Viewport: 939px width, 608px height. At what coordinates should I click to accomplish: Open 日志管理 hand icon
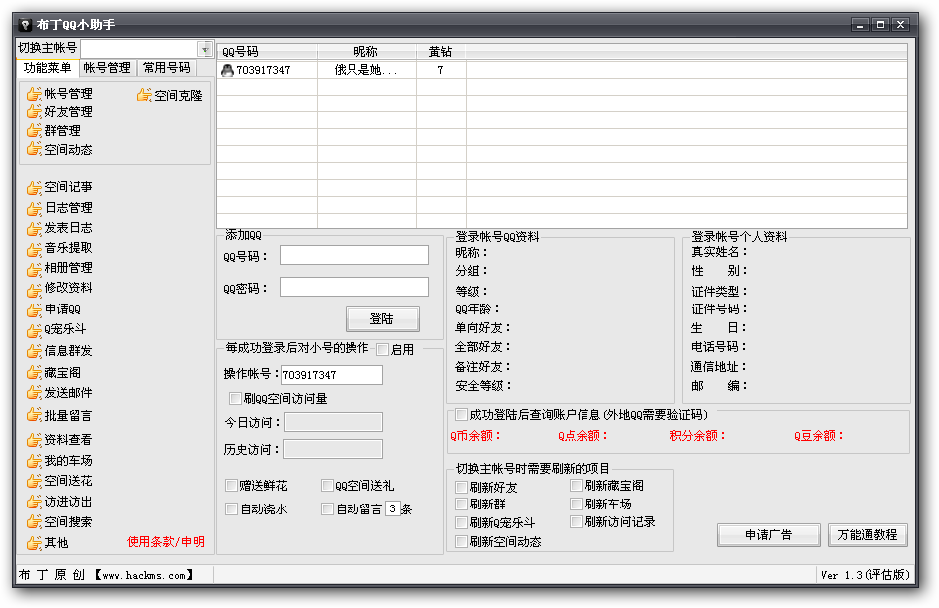point(34,208)
